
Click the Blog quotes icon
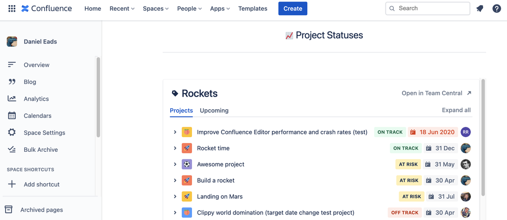(x=12, y=82)
